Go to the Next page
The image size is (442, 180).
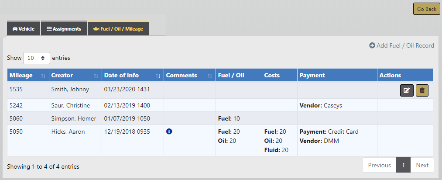click(422, 166)
